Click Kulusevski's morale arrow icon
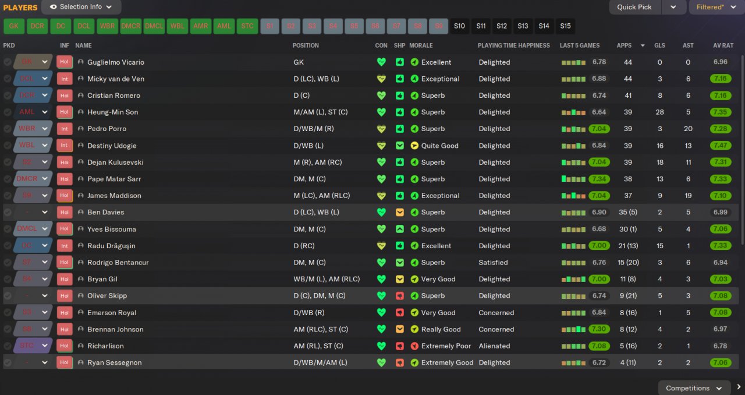This screenshot has height=395, width=745. click(x=414, y=162)
